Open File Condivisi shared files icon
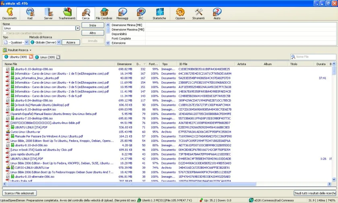Screen dimensions: 338x203 point(104,14)
